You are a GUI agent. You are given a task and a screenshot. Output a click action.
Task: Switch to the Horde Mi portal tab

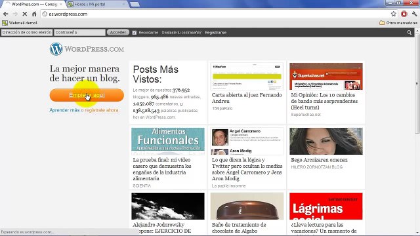tap(96, 5)
